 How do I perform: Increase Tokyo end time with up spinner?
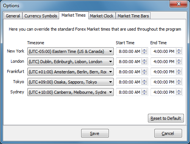click(x=179, y=81)
